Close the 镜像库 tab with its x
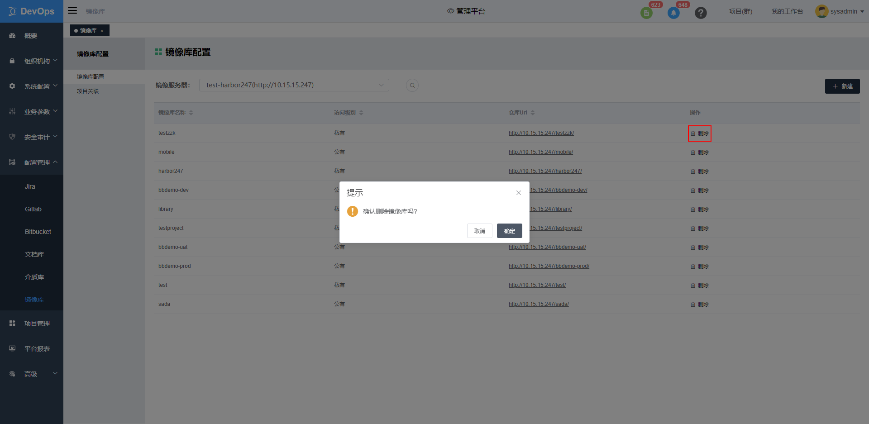 click(102, 31)
